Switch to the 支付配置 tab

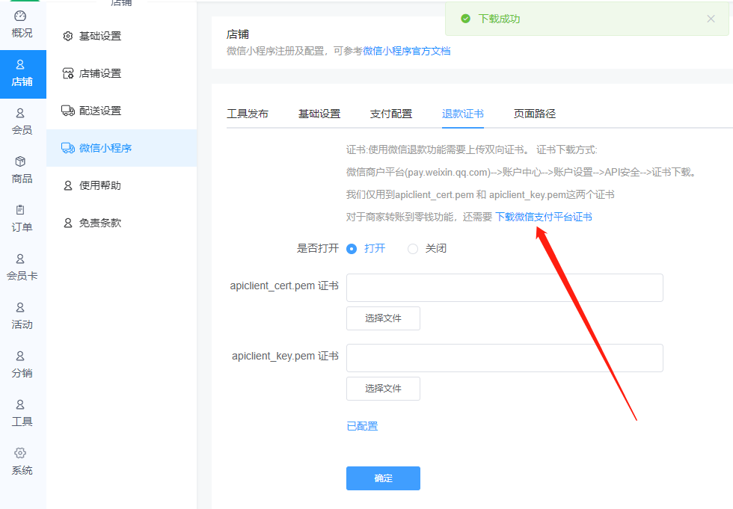coord(391,114)
